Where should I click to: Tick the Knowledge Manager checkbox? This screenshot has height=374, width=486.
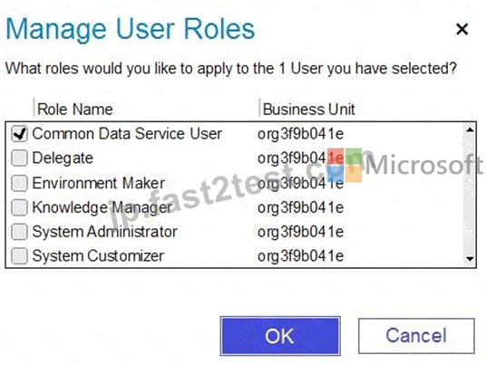[x=19, y=207]
